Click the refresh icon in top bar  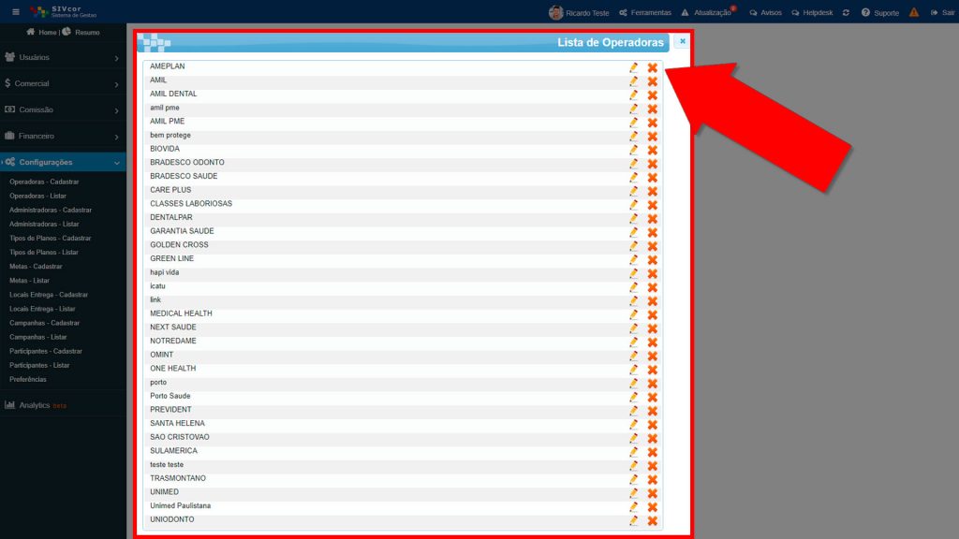click(846, 13)
